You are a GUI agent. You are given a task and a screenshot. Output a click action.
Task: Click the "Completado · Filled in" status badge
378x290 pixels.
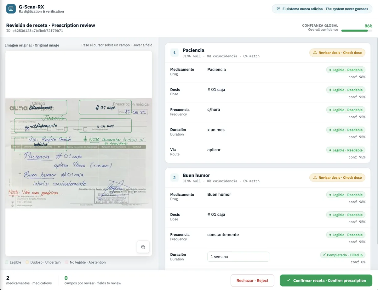(x=343, y=255)
